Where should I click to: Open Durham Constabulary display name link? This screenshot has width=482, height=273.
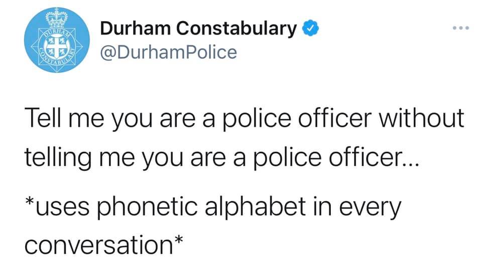[198, 28]
